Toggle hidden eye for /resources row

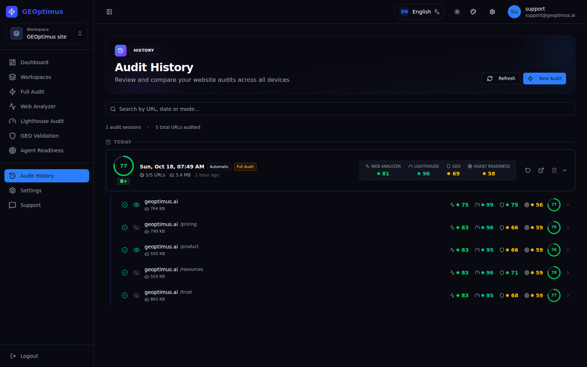136,273
